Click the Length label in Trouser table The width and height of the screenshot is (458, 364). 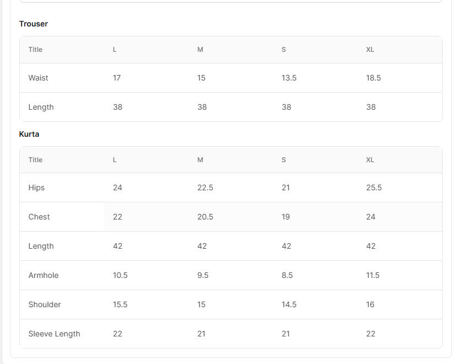coord(41,107)
